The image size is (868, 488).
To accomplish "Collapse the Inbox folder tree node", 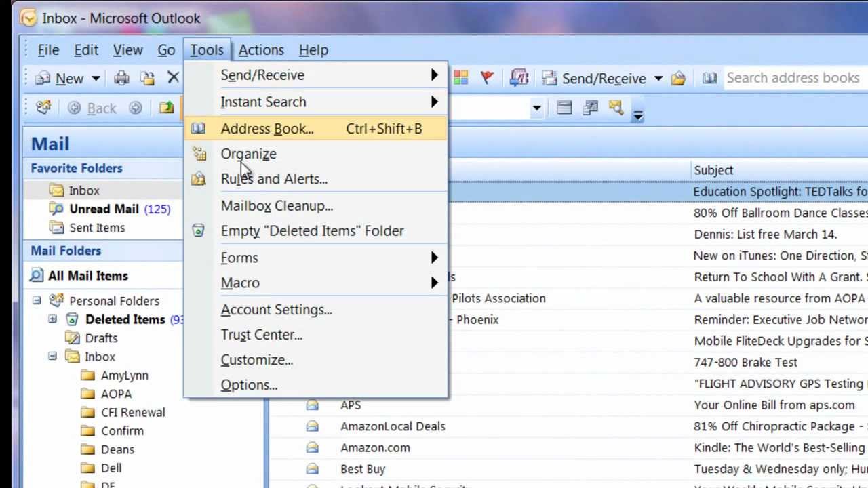I will (52, 356).
